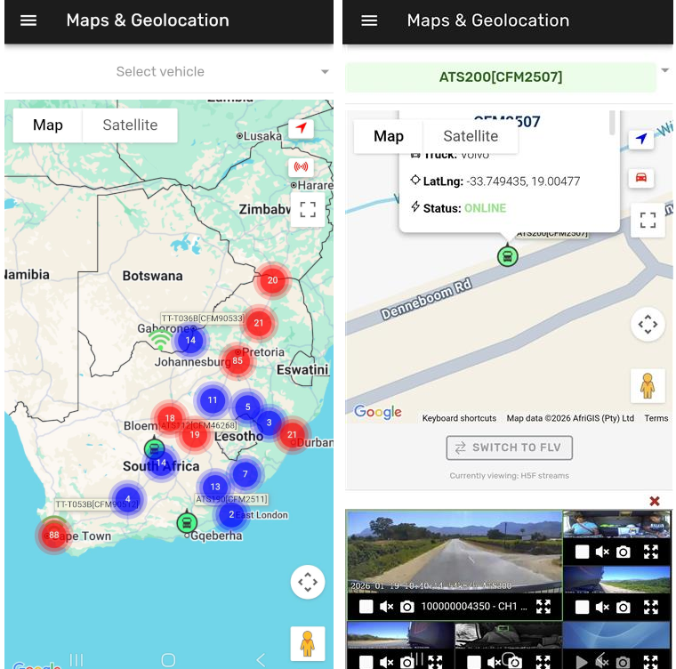
Task: Open red cluster 21 above Pretoria
Action: (259, 323)
